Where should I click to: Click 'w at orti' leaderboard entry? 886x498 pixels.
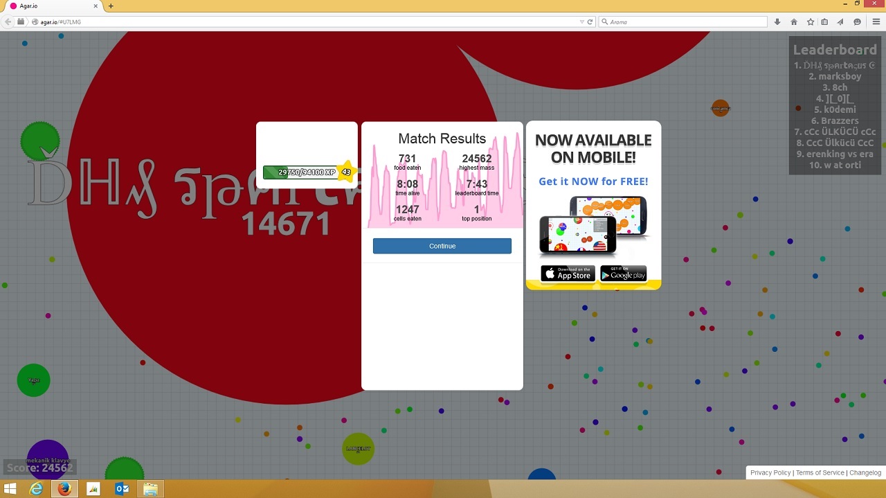click(x=835, y=165)
